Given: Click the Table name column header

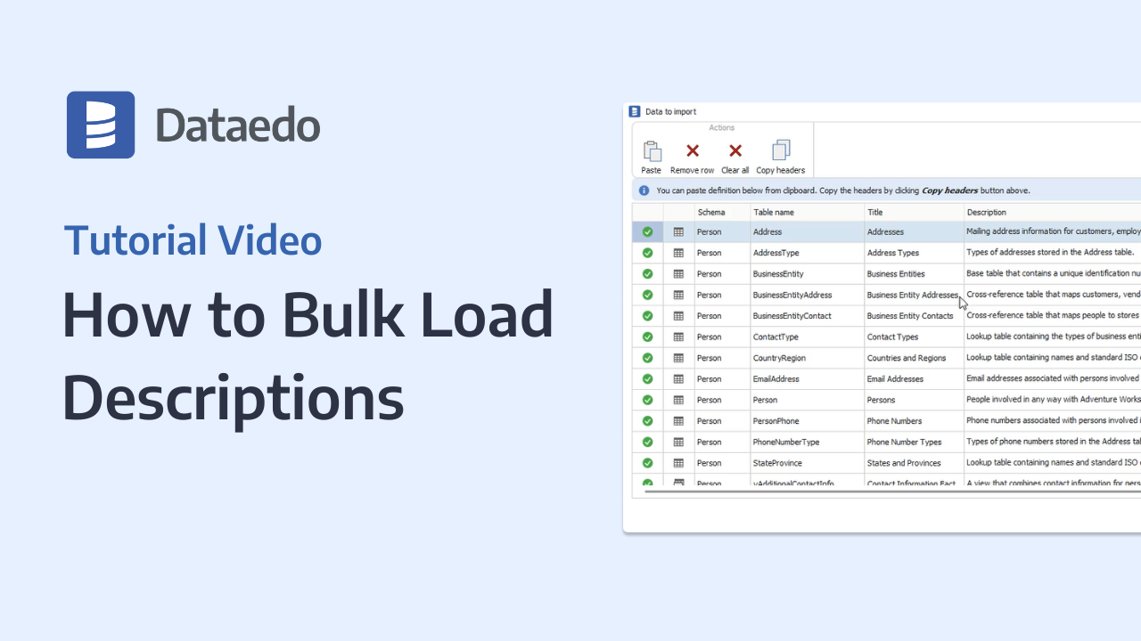Looking at the screenshot, I should click(x=773, y=213).
